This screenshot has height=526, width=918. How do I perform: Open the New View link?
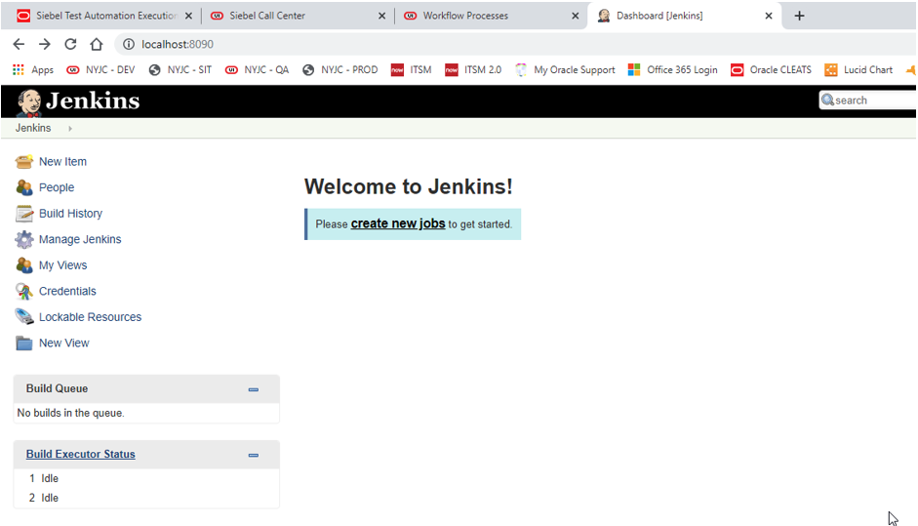64,343
